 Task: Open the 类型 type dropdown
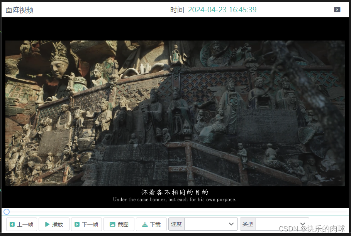(282, 224)
